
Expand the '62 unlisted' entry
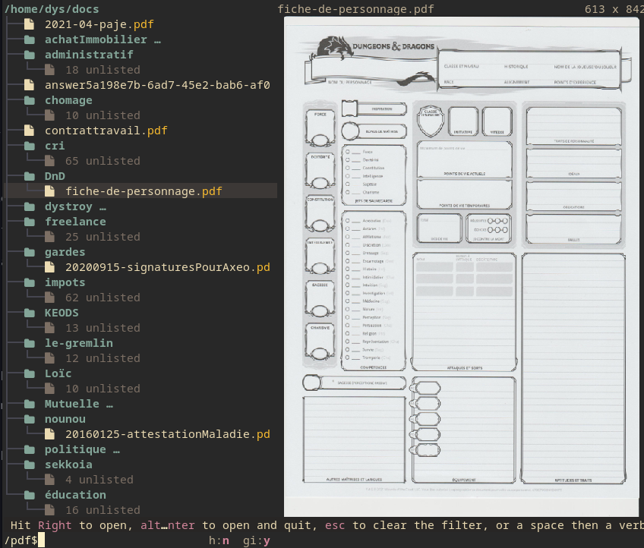(103, 298)
